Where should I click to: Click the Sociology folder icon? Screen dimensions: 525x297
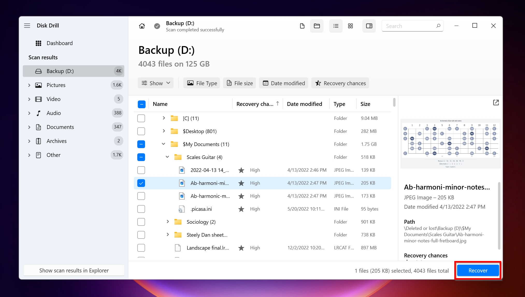[x=178, y=222]
